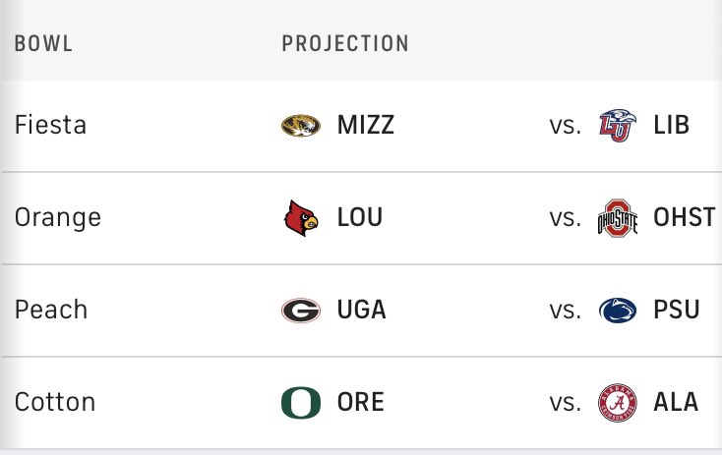Click the Missouri Tigers logo
Screen dimensions: 722x455
(x=301, y=126)
